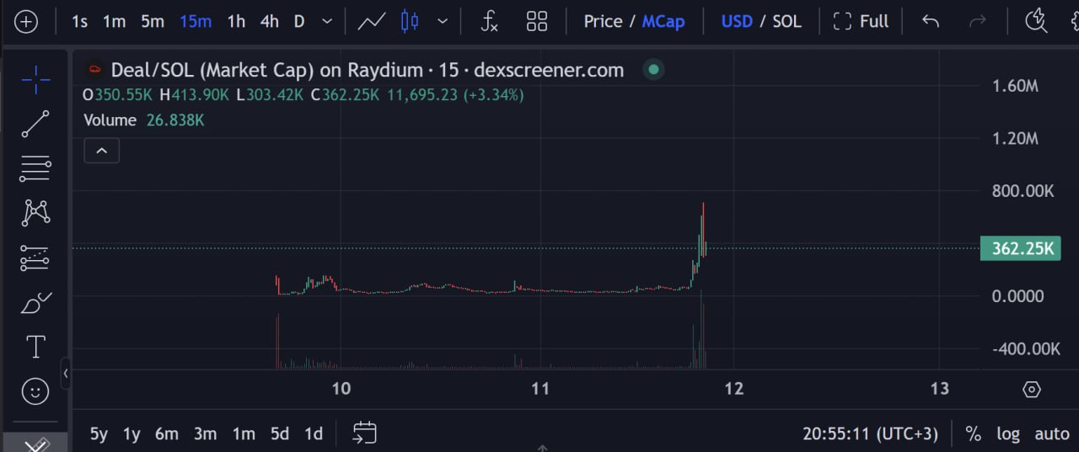
Task: Click the Volume indicator label
Action: pyautogui.click(x=110, y=120)
